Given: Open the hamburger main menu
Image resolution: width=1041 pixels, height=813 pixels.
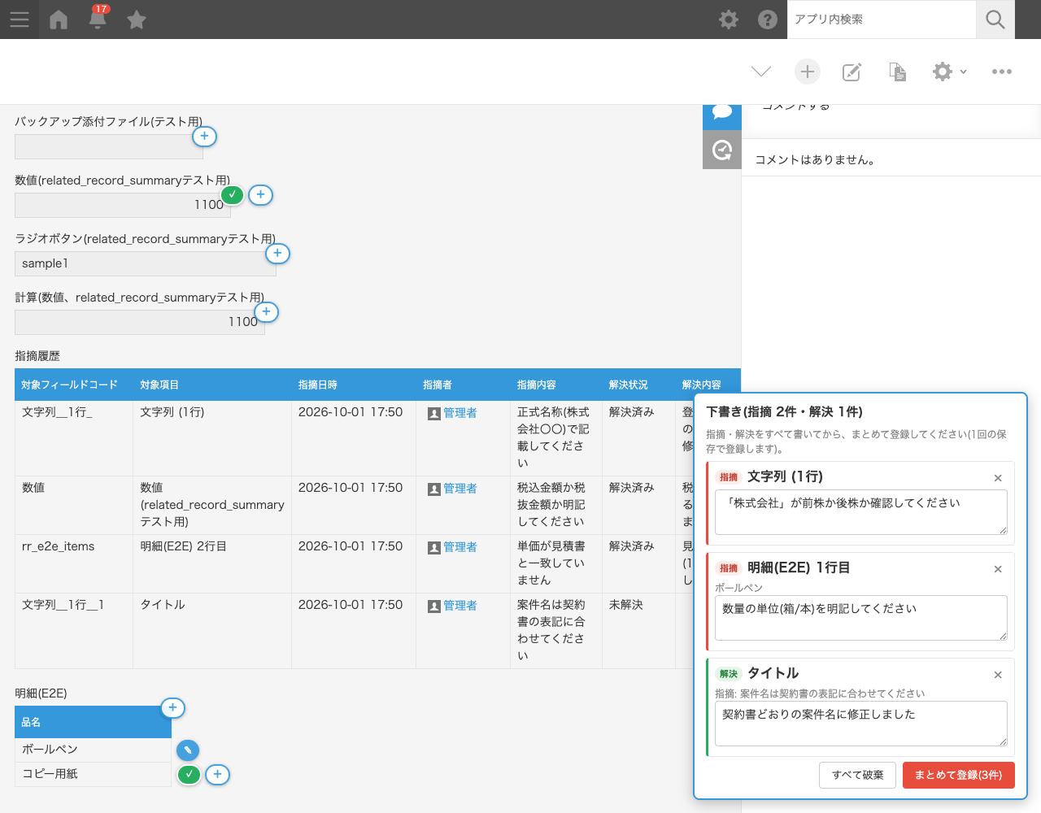Looking at the screenshot, I should click(20, 20).
